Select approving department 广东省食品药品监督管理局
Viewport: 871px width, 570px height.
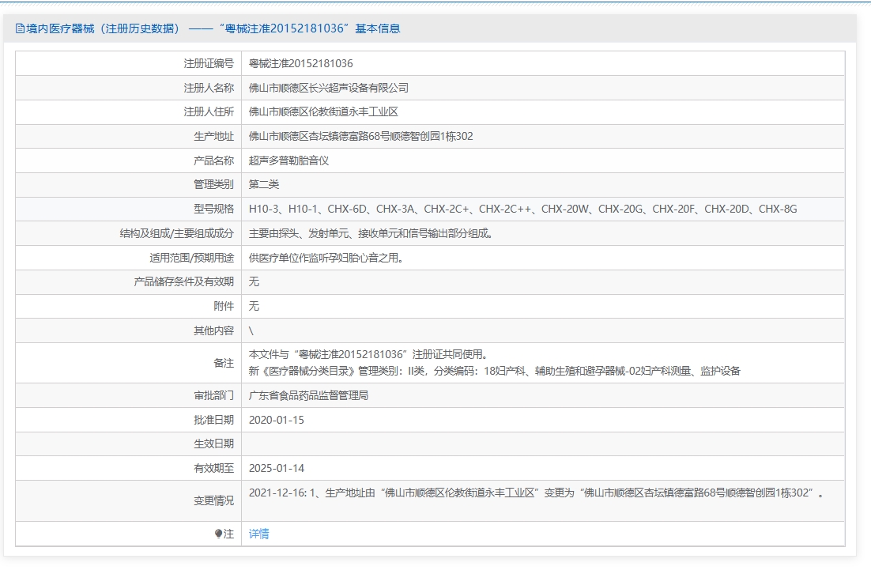pos(308,395)
